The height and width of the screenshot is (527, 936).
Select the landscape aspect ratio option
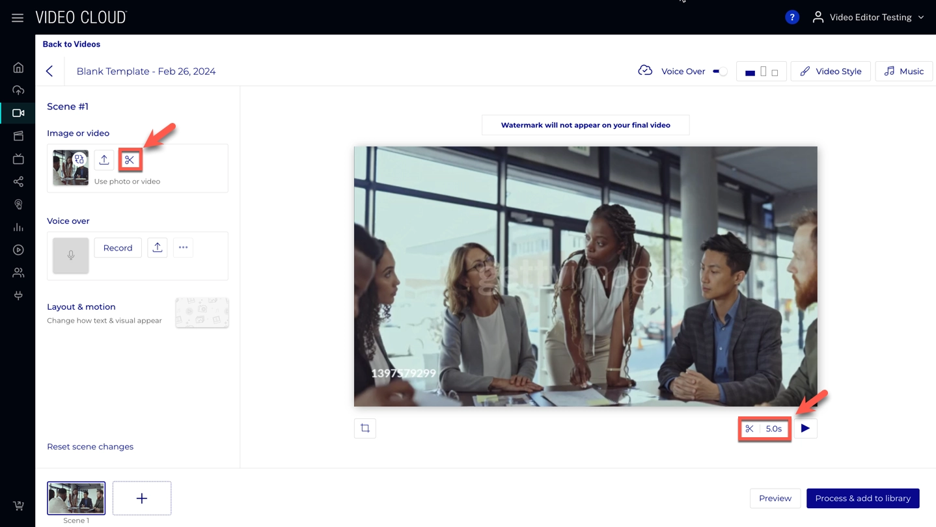(x=750, y=72)
